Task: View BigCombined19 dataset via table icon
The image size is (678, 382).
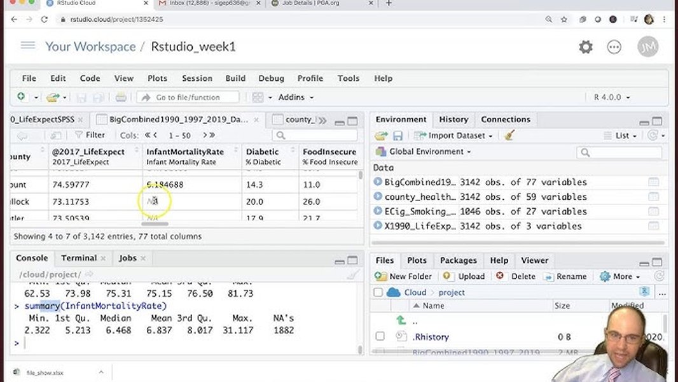Action: pyautogui.click(x=653, y=182)
